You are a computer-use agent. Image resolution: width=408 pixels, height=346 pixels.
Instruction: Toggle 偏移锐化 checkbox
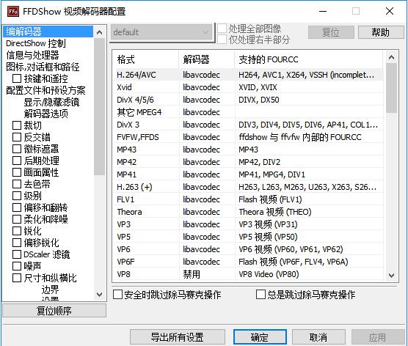tap(17, 243)
